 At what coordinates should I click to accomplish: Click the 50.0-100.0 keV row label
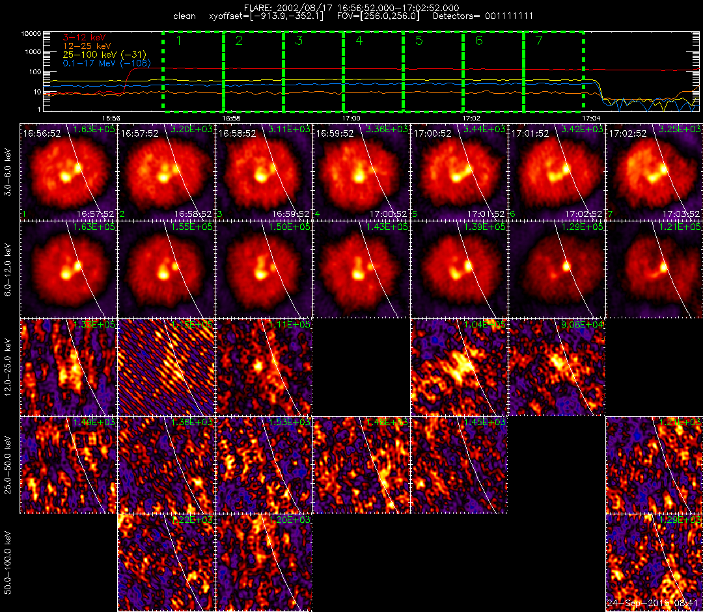click(7, 563)
